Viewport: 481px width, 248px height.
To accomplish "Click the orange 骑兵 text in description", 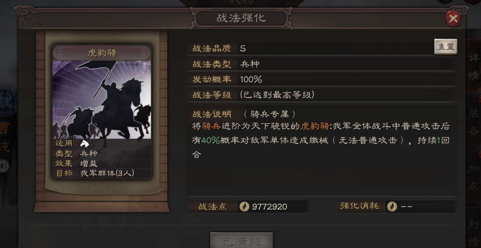I will point(211,126).
